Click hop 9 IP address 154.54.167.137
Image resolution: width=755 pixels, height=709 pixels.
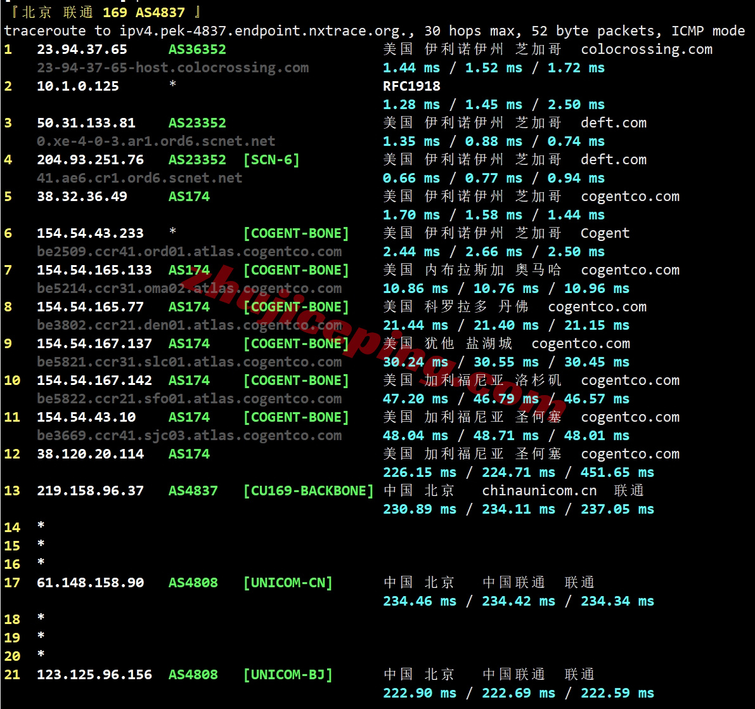94,344
